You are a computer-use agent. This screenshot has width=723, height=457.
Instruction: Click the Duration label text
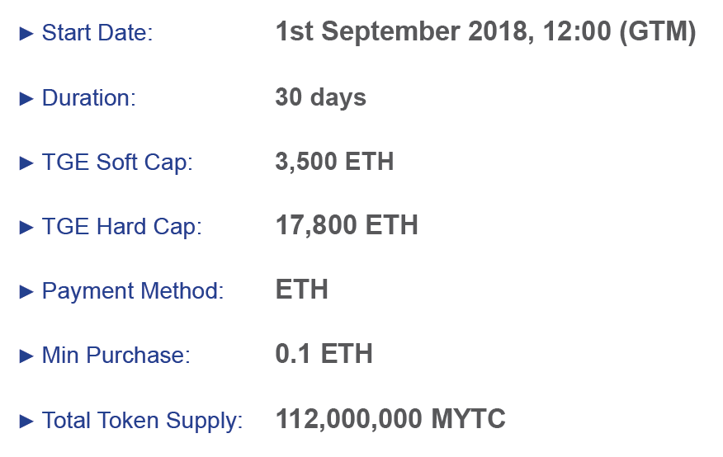coord(88,98)
